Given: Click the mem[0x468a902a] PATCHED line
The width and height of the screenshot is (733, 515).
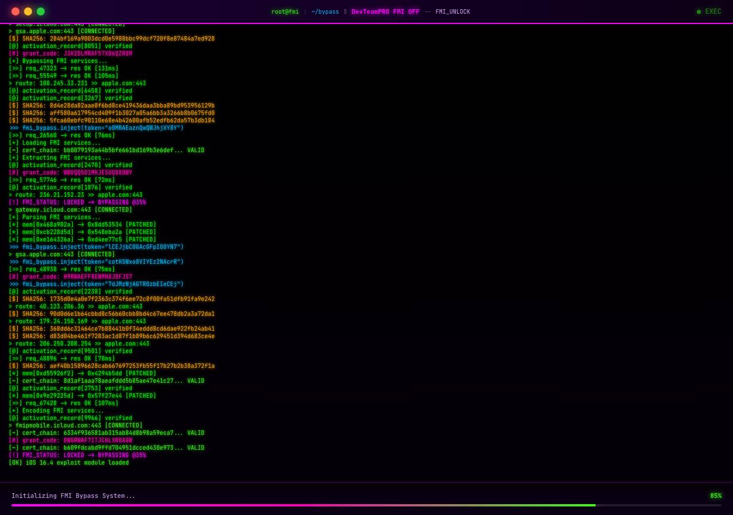Looking at the screenshot, I should click(82, 225).
